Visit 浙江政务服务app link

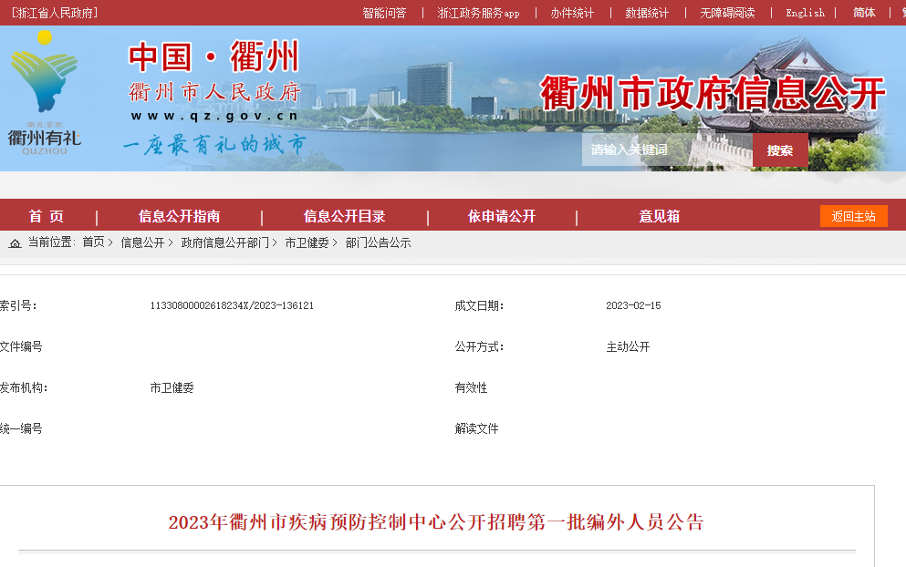point(478,13)
